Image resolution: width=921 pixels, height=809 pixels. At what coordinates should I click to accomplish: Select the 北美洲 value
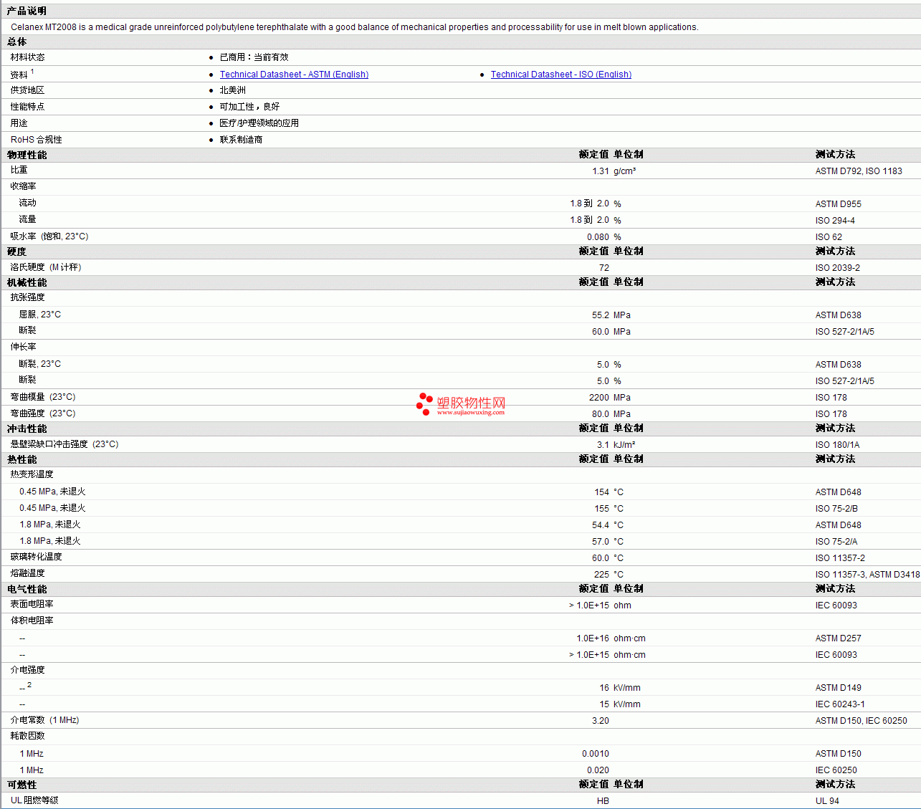pyautogui.click(x=232, y=90)
